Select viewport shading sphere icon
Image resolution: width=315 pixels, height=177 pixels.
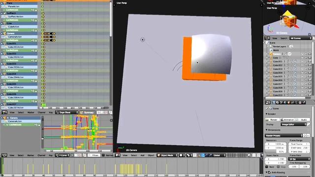(182, 155)
